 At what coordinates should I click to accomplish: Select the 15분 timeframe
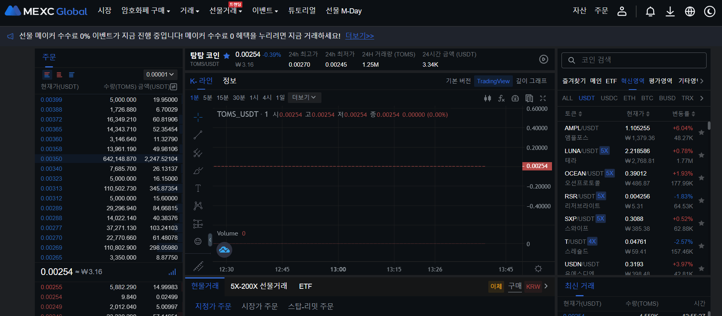(223, 97)
